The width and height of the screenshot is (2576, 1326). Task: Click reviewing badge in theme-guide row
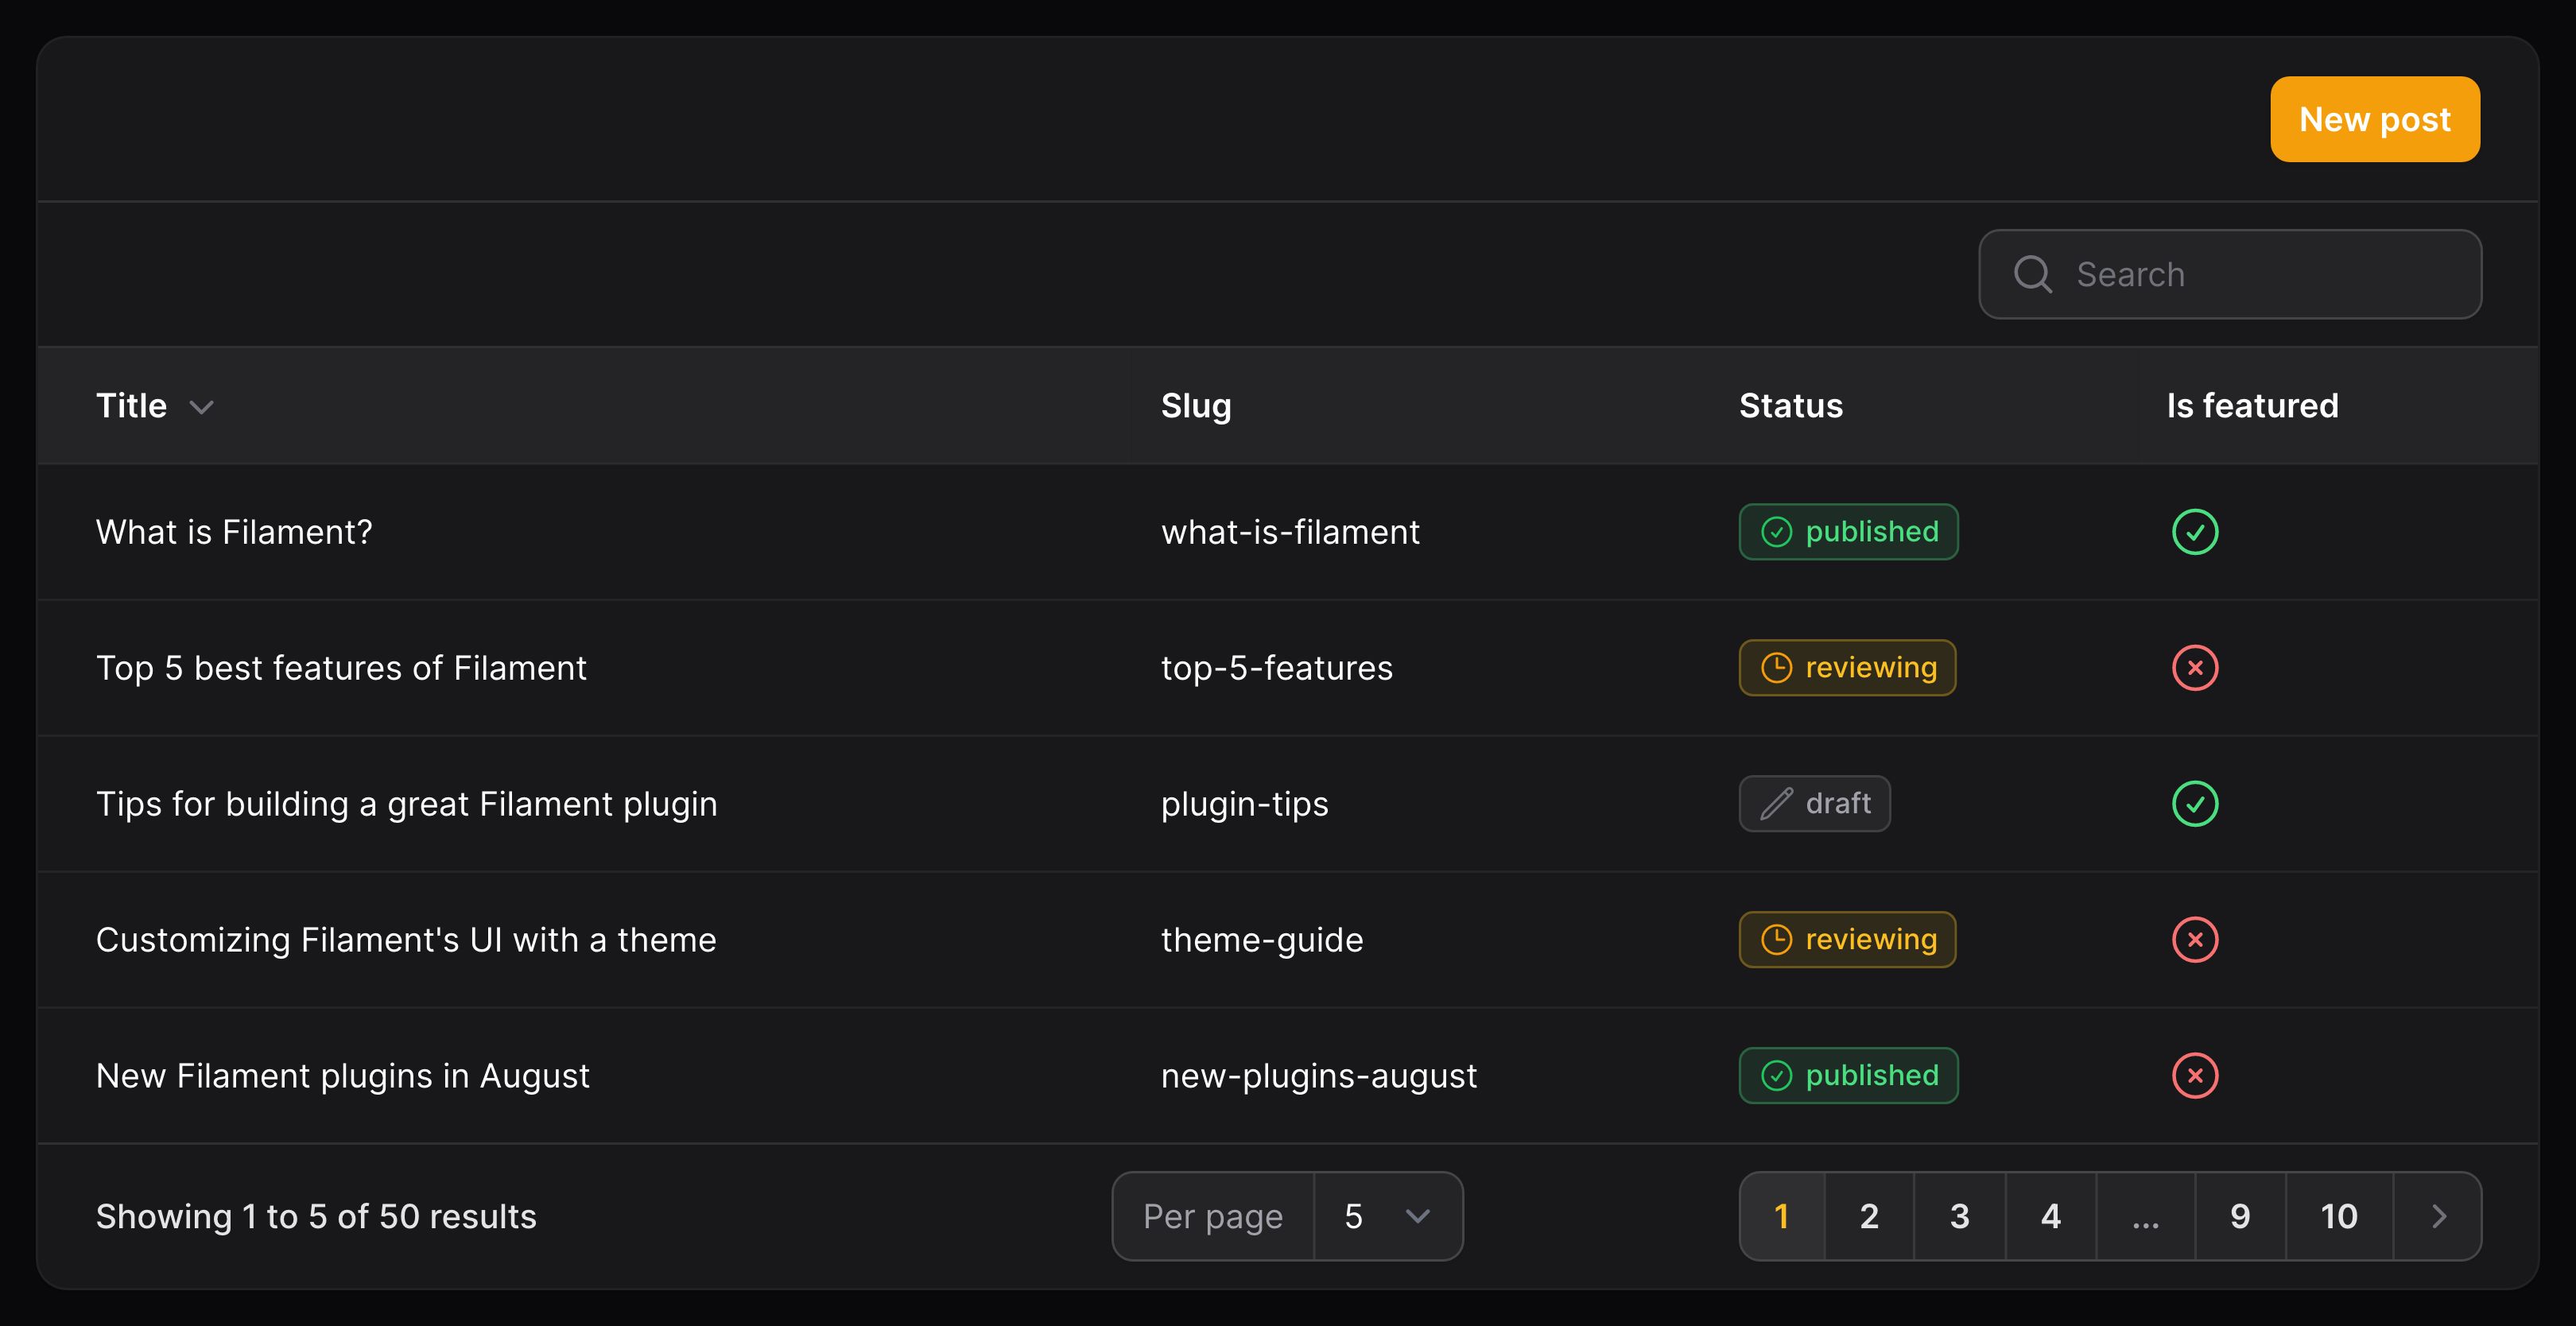(x=1847, y=940)
